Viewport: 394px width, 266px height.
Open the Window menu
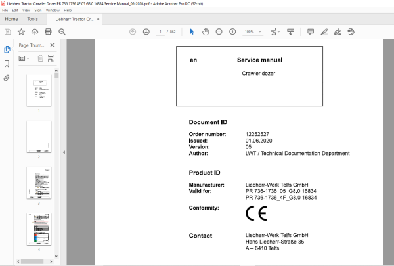click(53, 10)
